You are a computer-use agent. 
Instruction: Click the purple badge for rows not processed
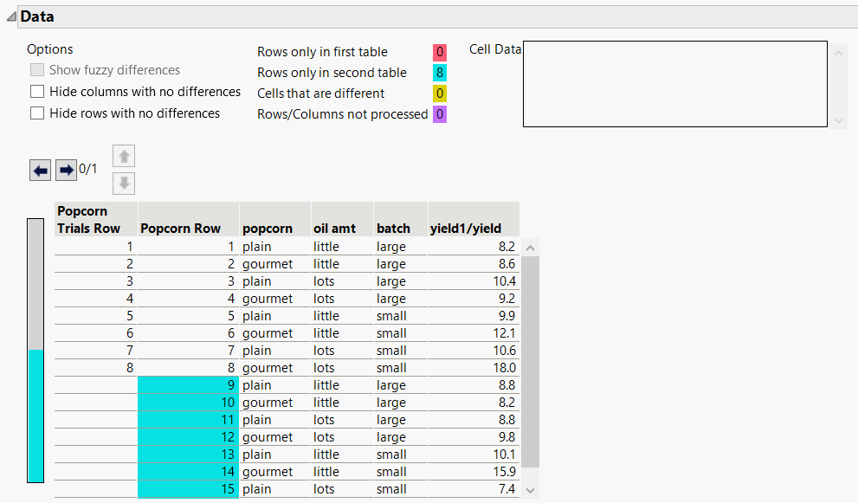pyautogui.click(x=440, y=113)
